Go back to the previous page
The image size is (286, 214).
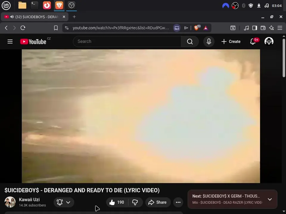tap(6, 28)
